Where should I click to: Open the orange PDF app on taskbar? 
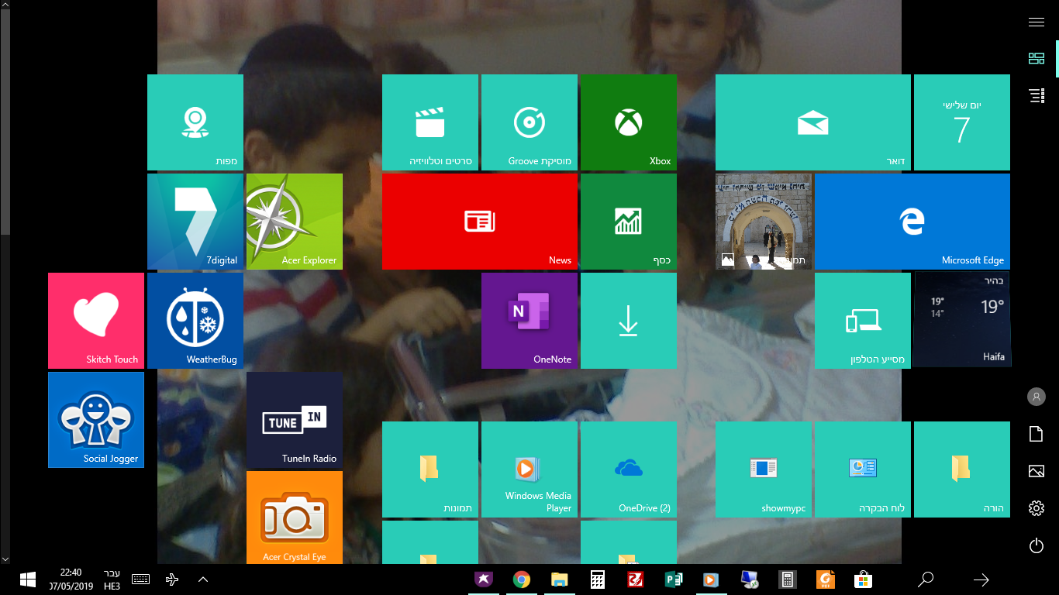point(825,580)
